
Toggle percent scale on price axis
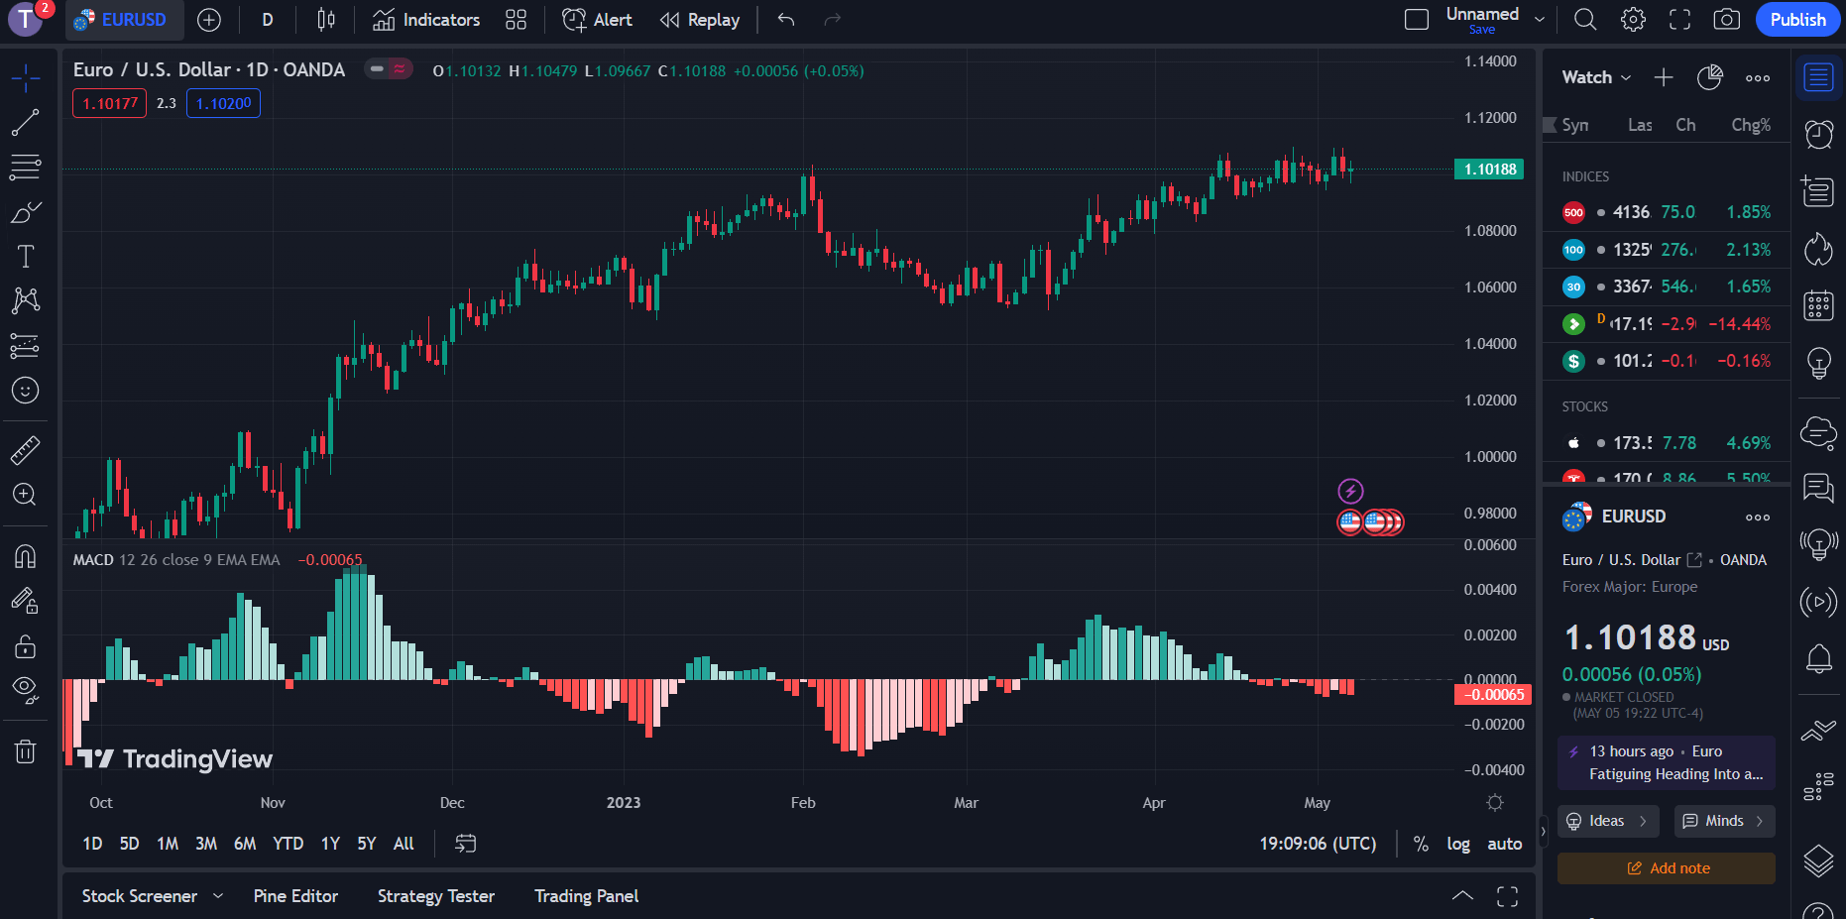coord(1421,844)
